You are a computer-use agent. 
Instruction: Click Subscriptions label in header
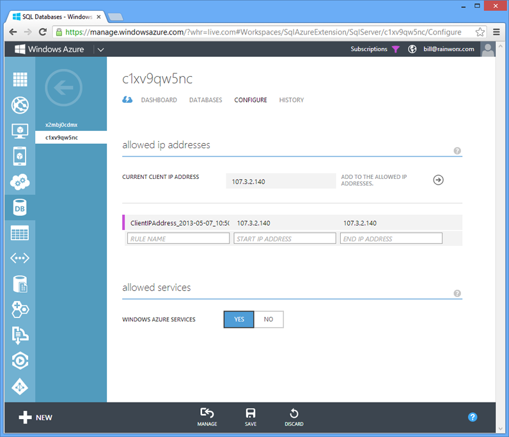369,49
